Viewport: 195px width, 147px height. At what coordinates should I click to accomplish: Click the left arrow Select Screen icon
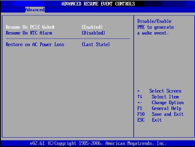tap(139, 91)
